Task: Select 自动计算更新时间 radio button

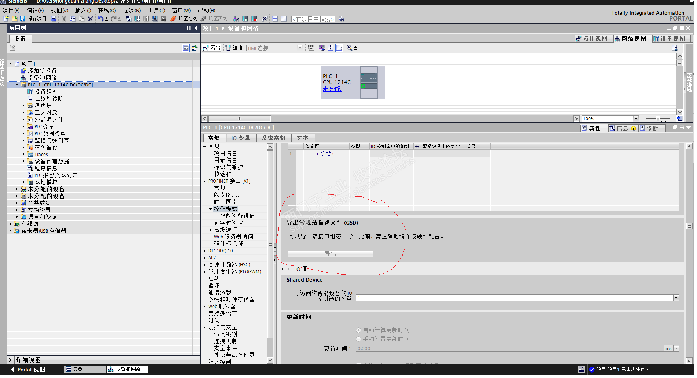Action: tap(359, 331)
